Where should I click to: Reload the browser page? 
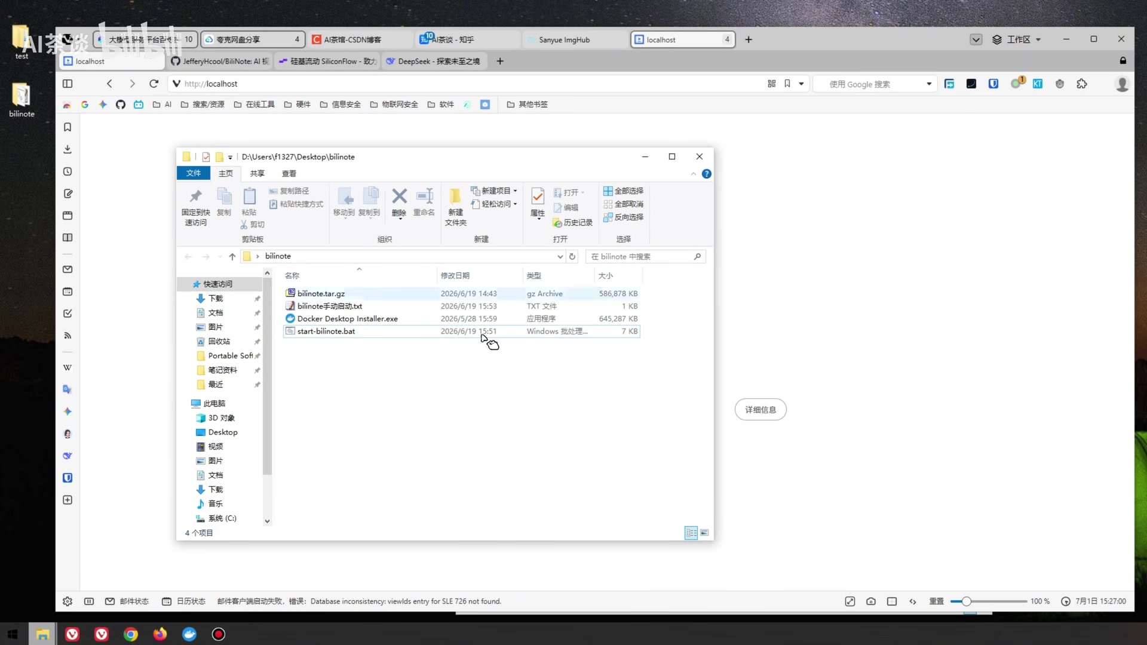click(x=154, y=84)
